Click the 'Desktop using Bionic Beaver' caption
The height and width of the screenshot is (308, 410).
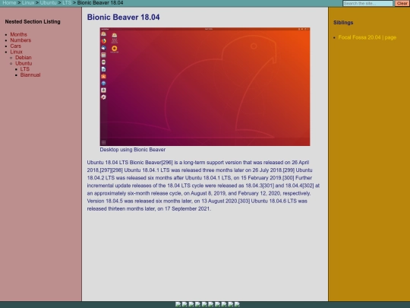(133, 150)
